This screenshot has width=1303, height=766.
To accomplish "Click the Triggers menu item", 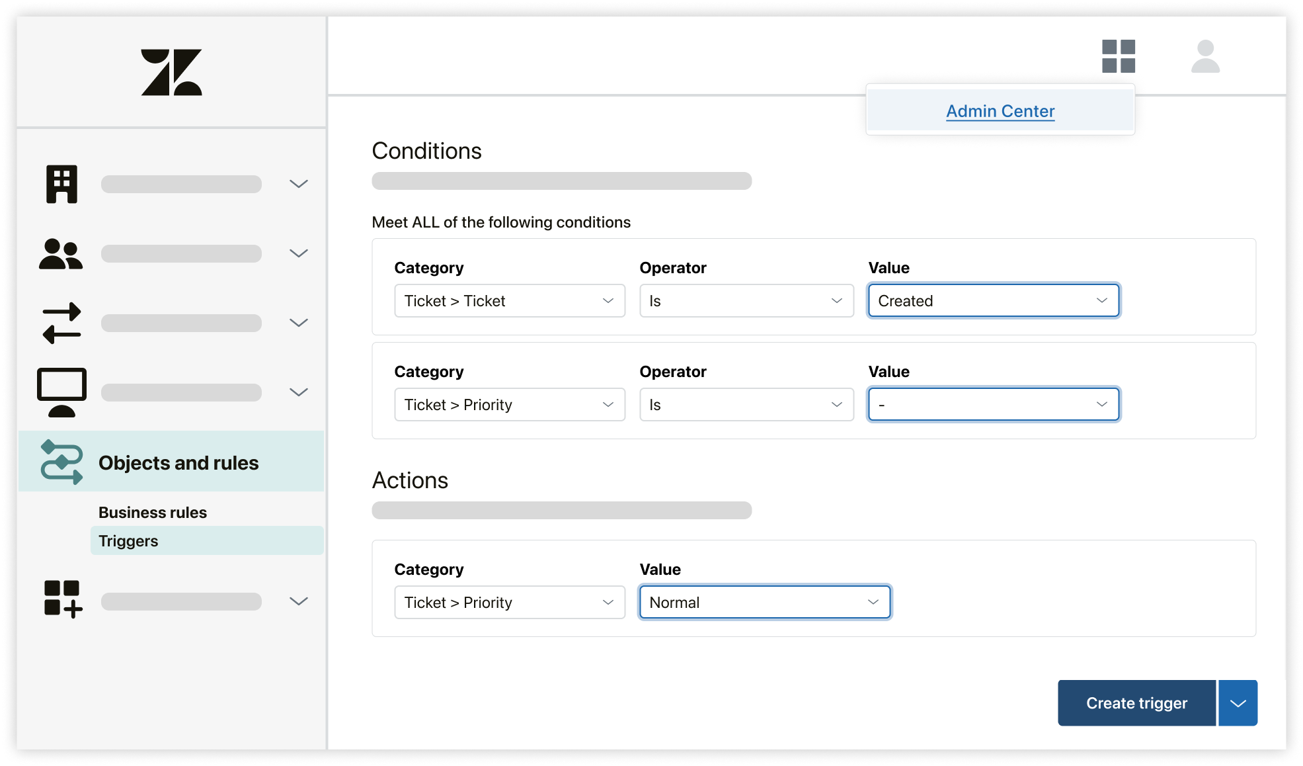I will 128,540.
